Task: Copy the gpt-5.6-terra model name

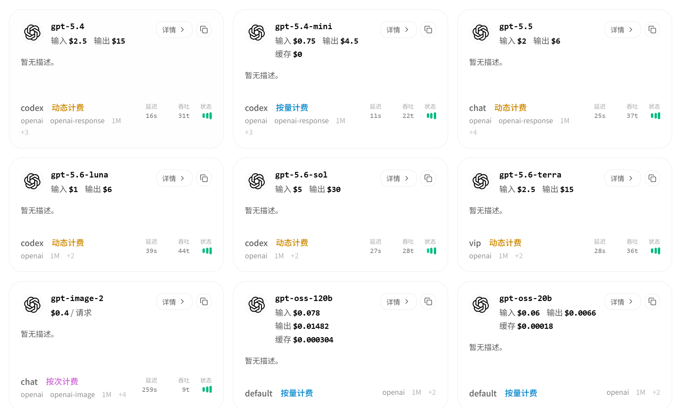Action: click(652, 178)
